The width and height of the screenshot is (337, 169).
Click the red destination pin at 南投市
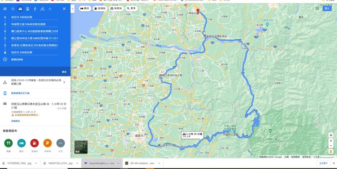click(198, 11)
